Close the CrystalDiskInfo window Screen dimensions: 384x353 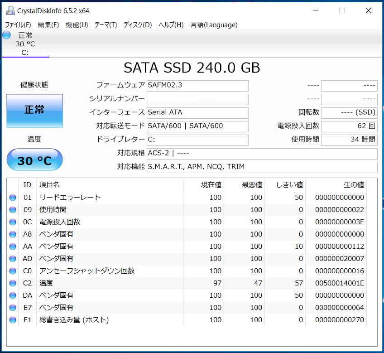pos(369,10)
